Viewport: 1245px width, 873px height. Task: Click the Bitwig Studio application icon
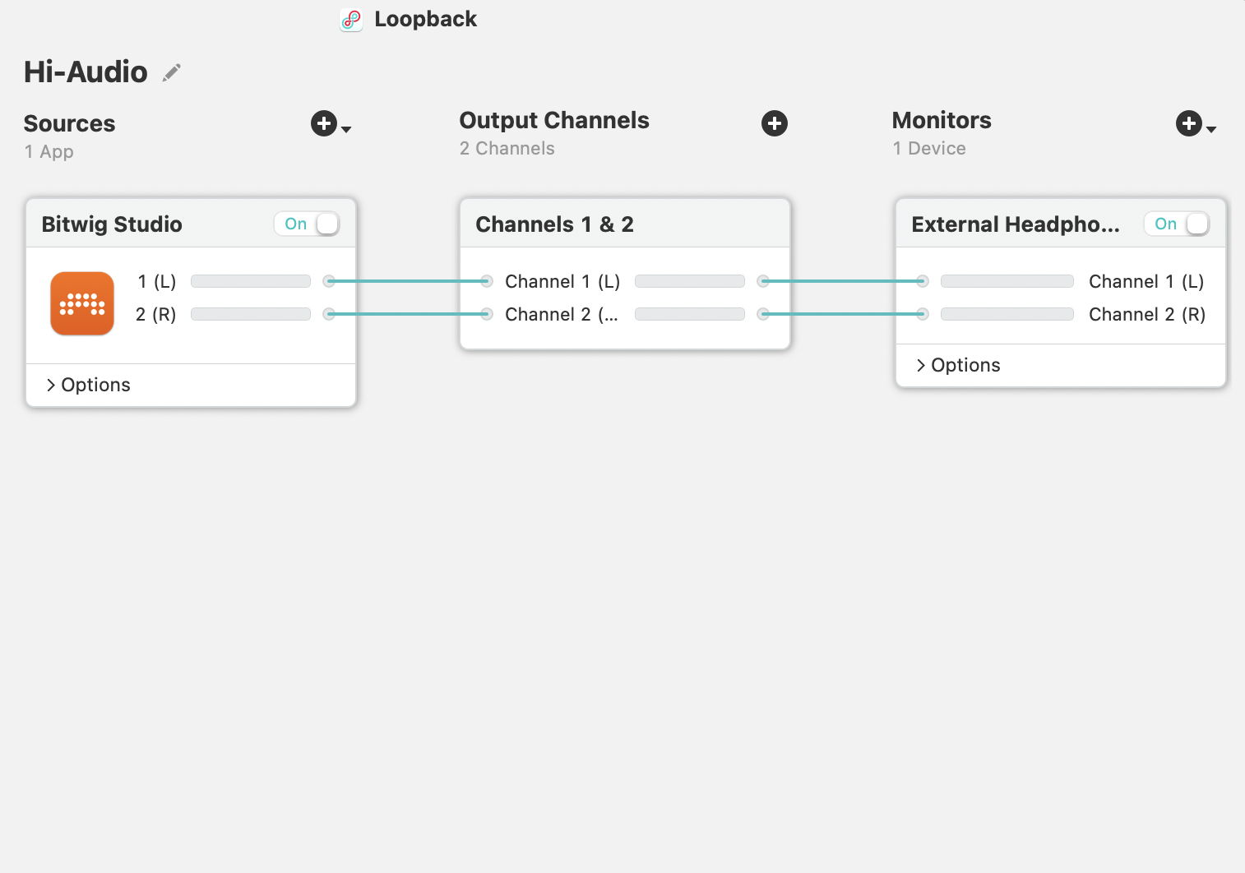[82, 303]
